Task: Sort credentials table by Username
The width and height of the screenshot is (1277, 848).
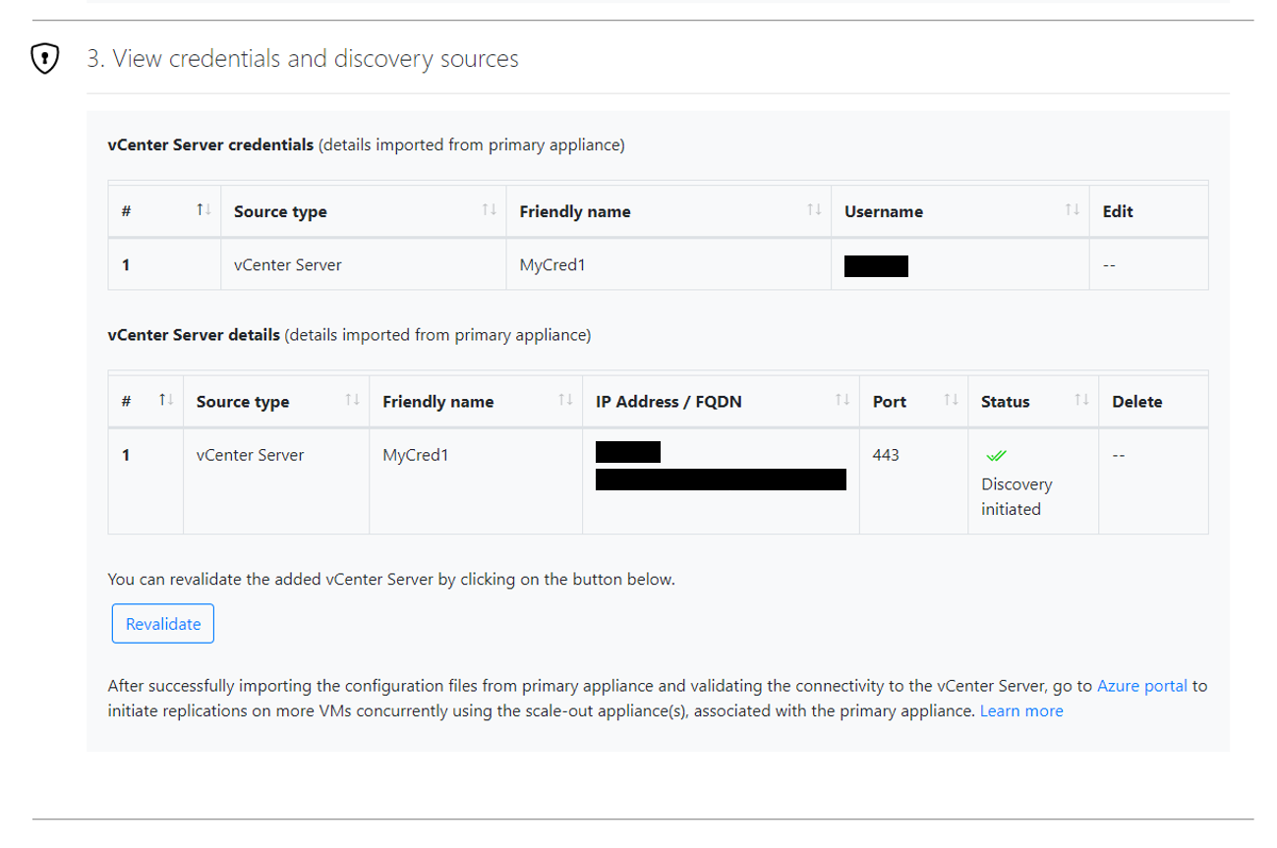Action: [x=1073, y=210]
